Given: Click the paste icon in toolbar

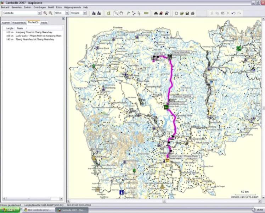Looking at the screenshot, I should 222,13.
